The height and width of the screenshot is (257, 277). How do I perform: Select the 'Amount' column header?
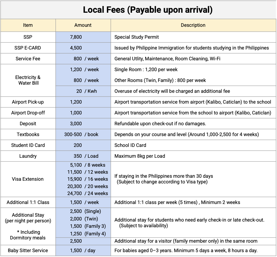click(x=83, y=25)
